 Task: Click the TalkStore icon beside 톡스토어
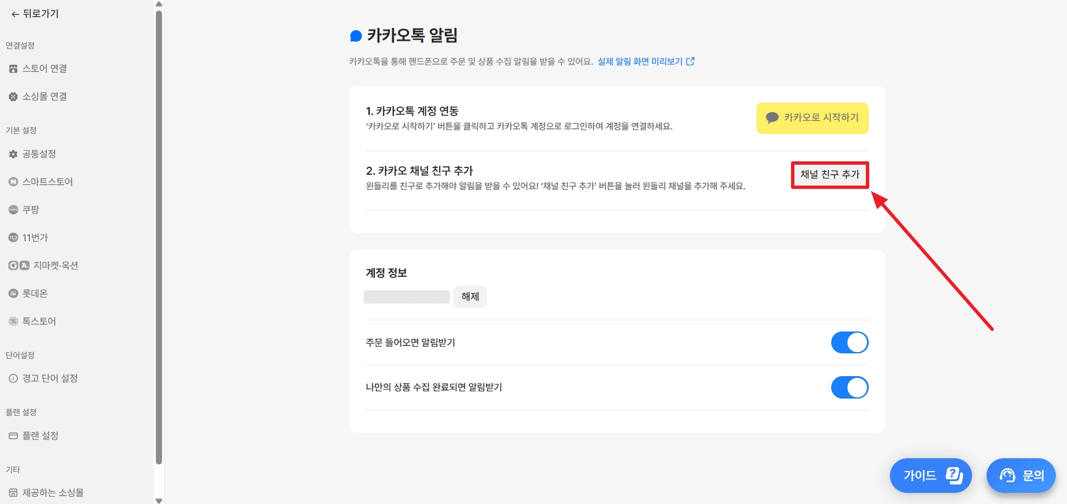point(13,321)
